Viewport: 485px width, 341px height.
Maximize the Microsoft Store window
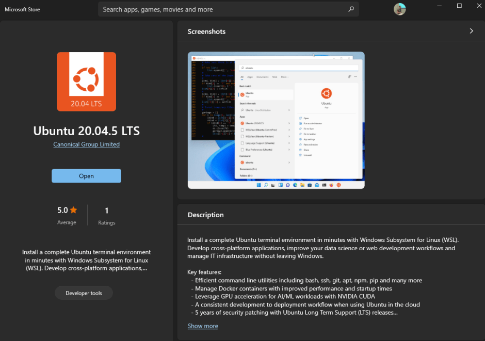click(459, 6)
